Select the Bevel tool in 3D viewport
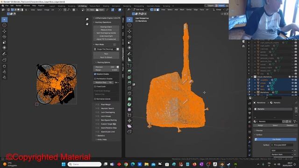This screenshot has width=299, height=168. point(129,83)
